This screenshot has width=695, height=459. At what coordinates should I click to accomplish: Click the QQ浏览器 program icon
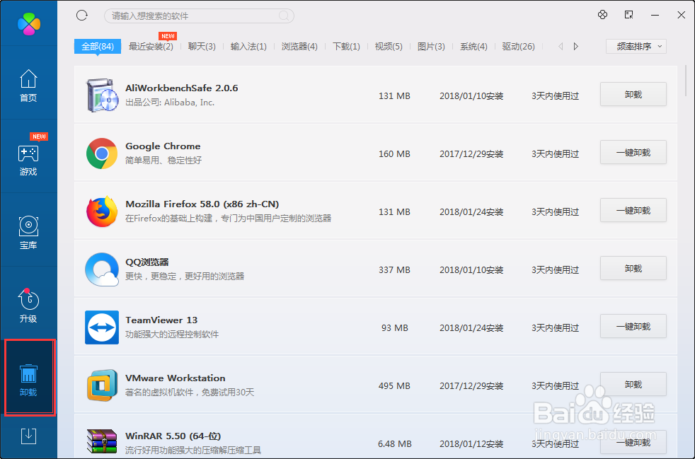pyautogui.click(x=102, y=269)
